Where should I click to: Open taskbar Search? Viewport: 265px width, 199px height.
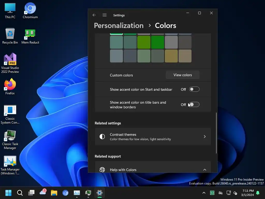[x=20, y=193]
